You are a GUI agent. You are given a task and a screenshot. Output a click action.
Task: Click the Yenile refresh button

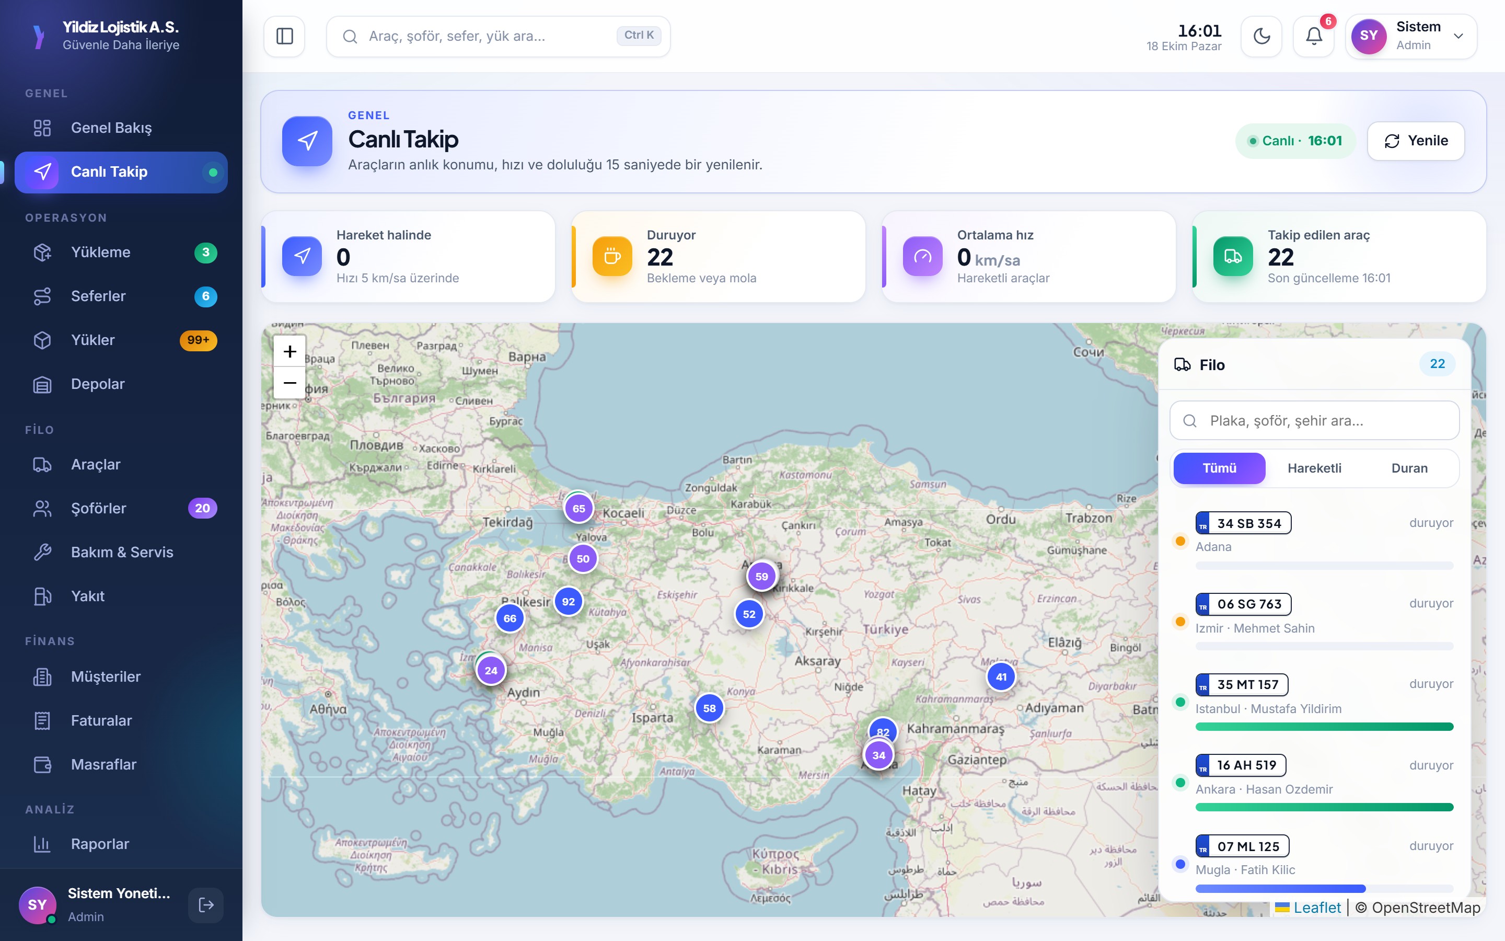1416,141
